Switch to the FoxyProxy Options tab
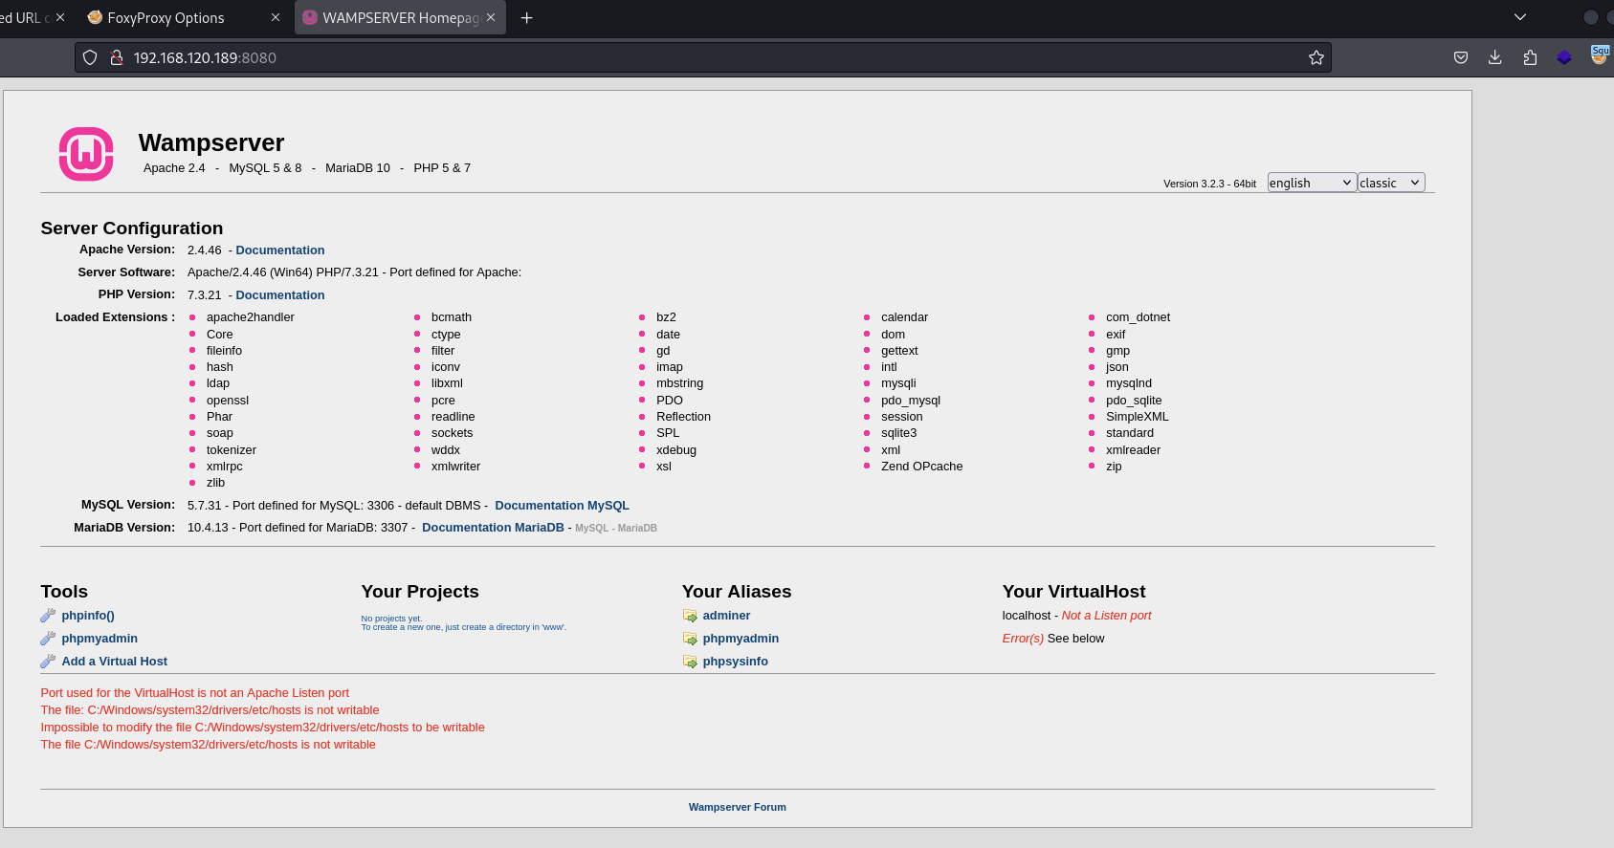This screenshot has height=848, width=1614. click(x=166, y=18)
